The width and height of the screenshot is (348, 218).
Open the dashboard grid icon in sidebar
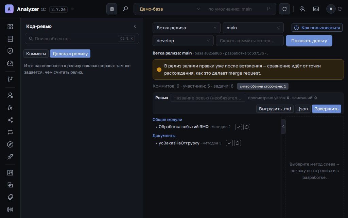[10, 27]
